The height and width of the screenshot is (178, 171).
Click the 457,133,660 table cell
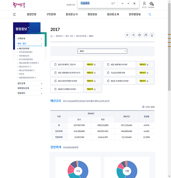tap(126, 125)
